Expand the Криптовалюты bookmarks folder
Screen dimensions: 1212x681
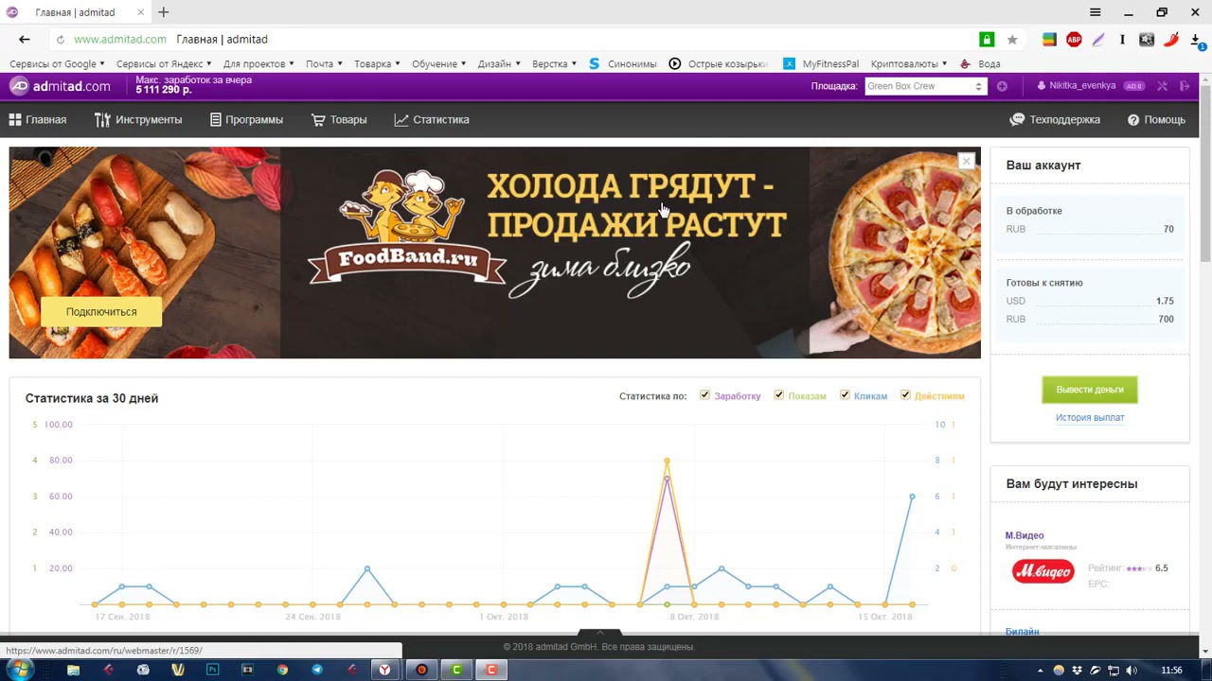(909, 64)
